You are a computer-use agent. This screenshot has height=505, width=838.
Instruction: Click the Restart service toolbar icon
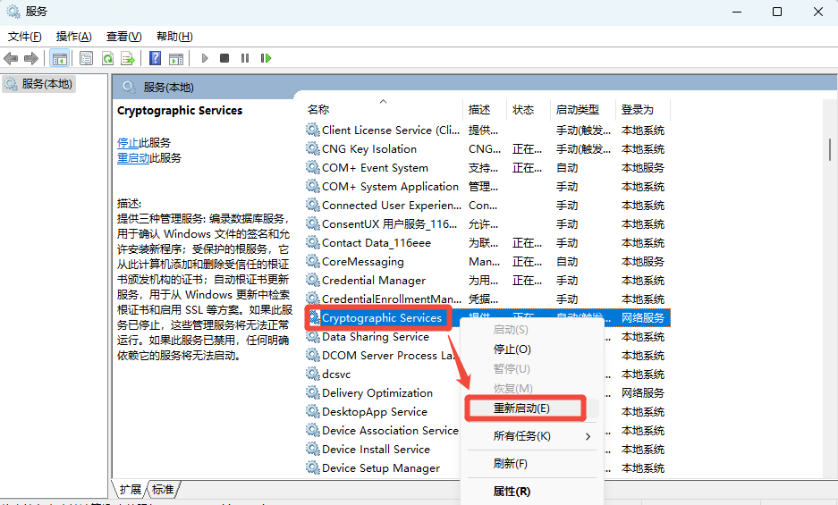point(266,58)
